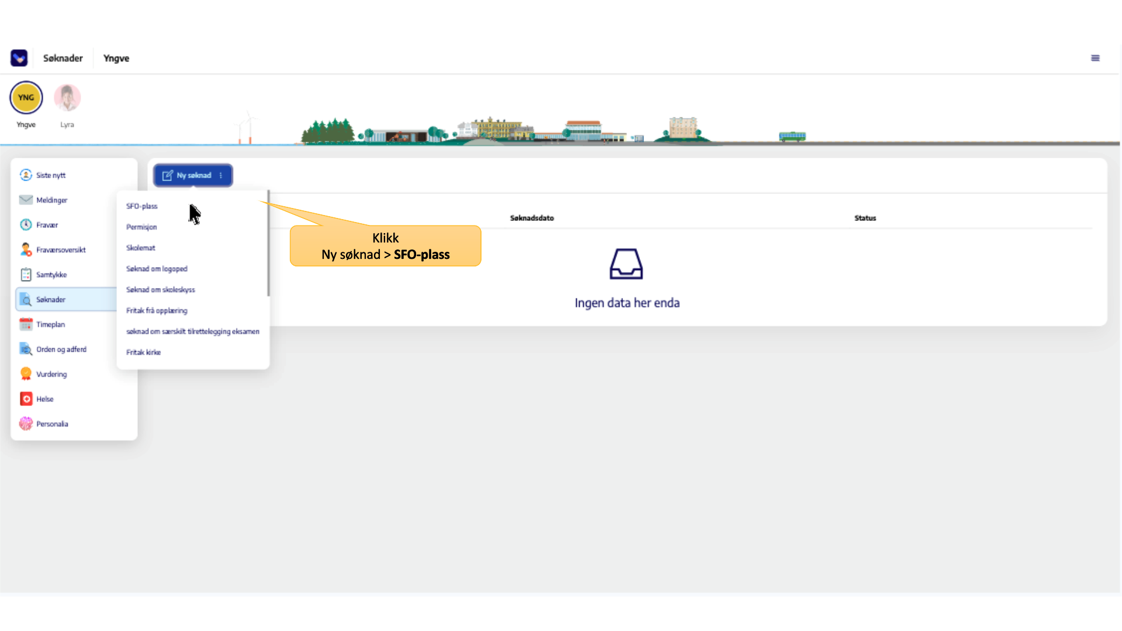
Task: Select the Samtykke checklist icon
Action: (x=26, y=275)
